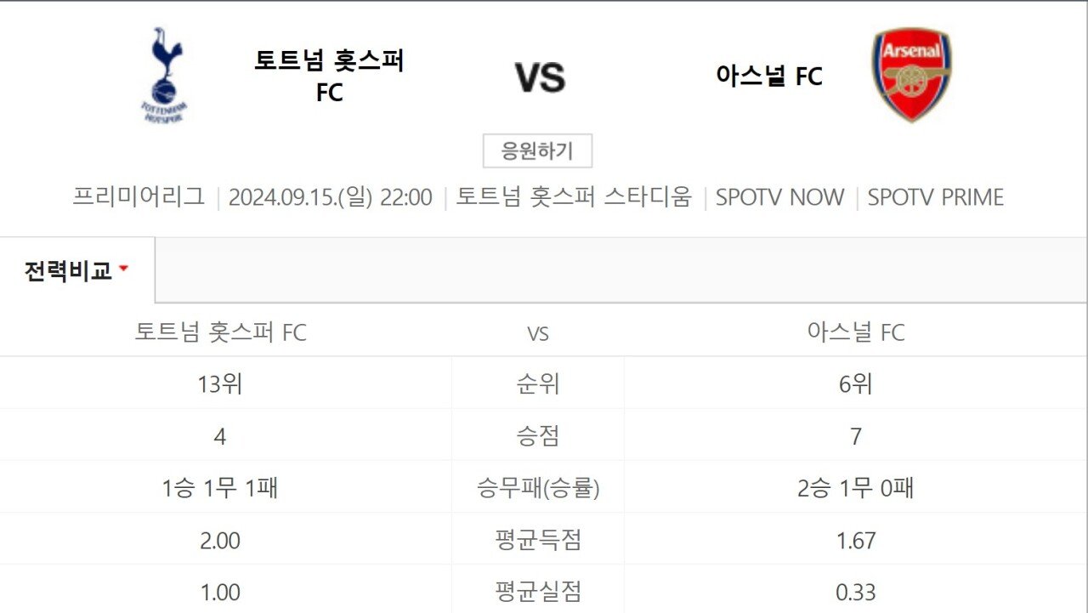
Task: Open the 프리미어리그 league link
Action: tap(139, 197)
